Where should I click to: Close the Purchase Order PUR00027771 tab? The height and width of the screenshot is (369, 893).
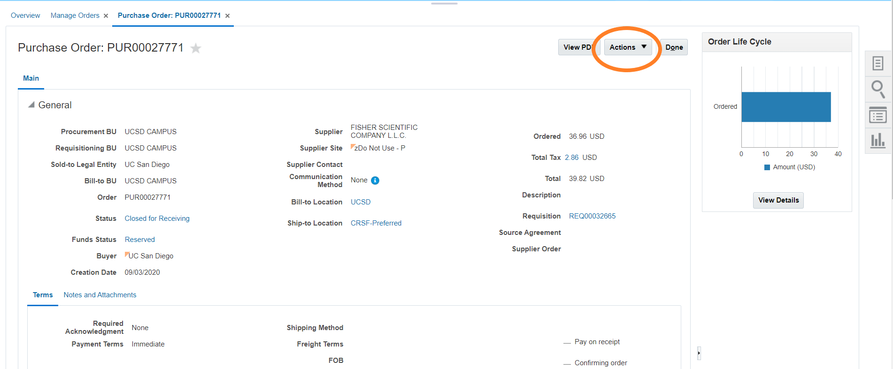(228, 16)
